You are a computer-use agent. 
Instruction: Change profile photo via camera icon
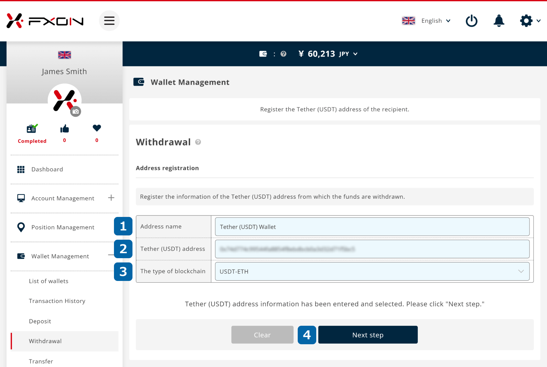point(75,111)
